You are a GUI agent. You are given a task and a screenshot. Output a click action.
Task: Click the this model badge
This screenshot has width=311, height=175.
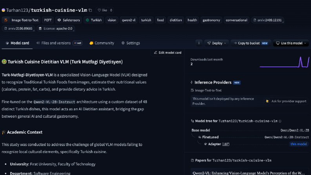299,144
